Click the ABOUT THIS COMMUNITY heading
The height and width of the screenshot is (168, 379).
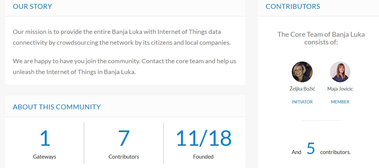(x=57, y=107)
